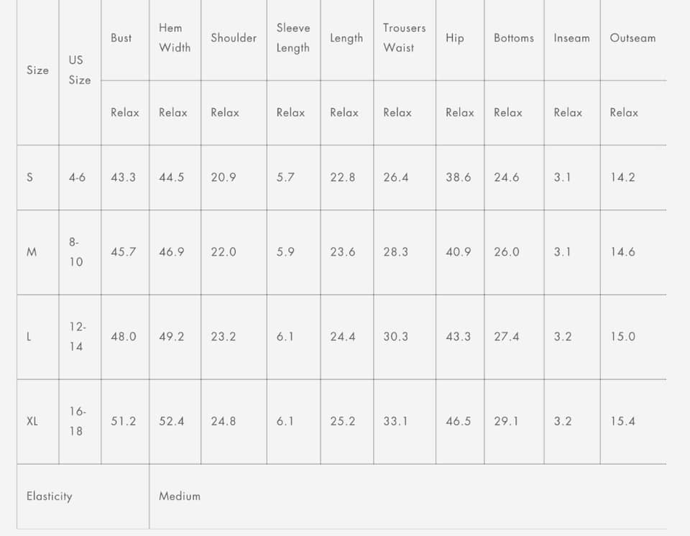Viewport: 690px width, 536px height.
Task: Select the size XL row label
Action: click(x=32, y=422)
